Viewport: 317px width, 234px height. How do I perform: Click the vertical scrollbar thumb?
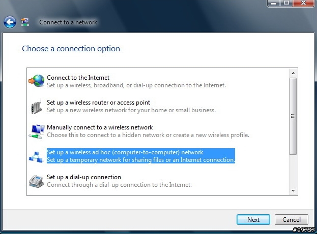pyautogui.click(x=293, y=116)
